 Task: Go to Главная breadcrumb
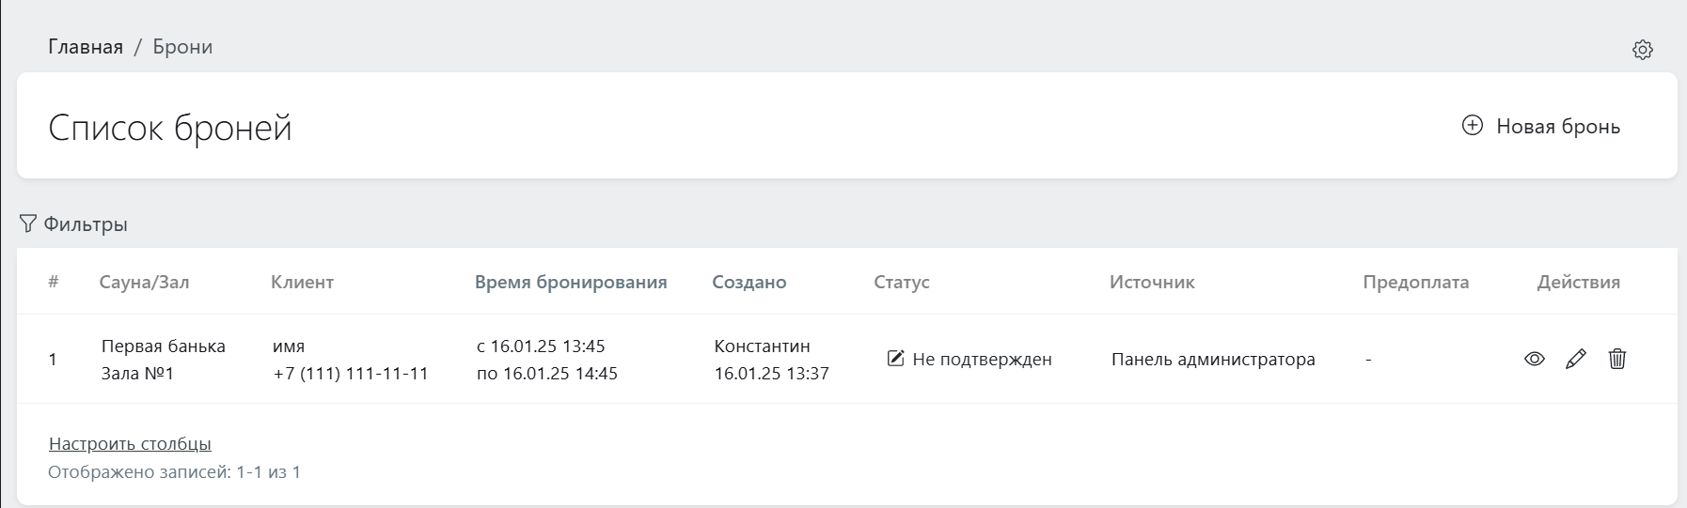[86, 47]
